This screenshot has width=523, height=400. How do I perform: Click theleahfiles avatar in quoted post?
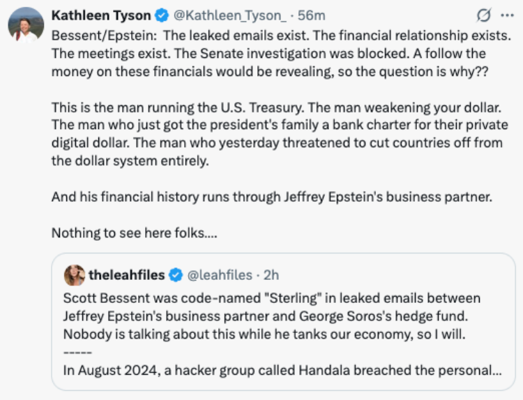point(75,275)
